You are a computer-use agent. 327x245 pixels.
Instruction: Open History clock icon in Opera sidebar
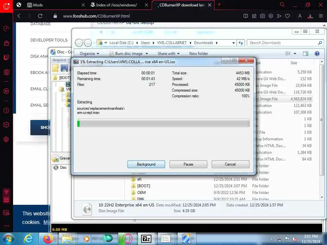(6, 110)
